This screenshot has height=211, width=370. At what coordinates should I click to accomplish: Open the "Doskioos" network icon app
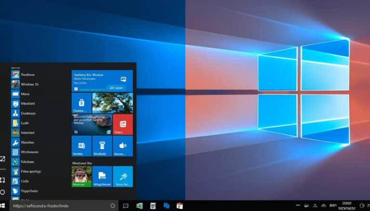click(x=23, y=113)
